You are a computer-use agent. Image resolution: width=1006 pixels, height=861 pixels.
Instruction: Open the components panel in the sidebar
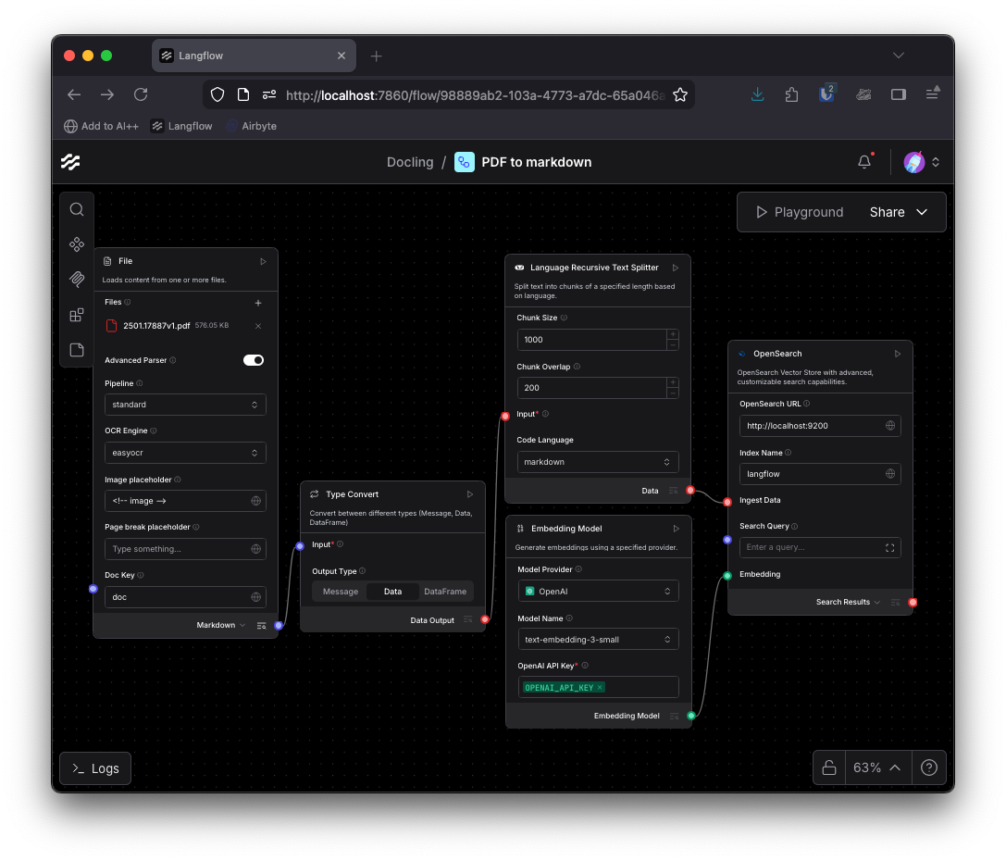(x=77, y=244)
